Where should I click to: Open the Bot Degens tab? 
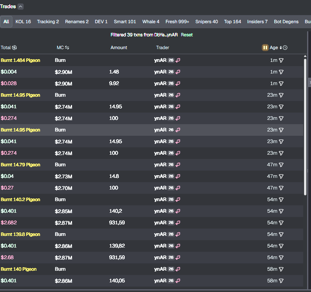[x=286, y=22]
